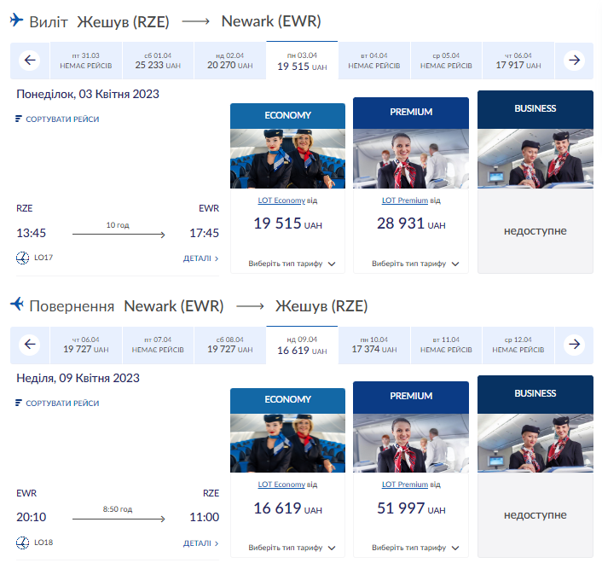The height and width of the screenshot is (563, 602).
Task: Expand Economy fare type for 16 619 UAH
Action: pyautogui.click(x=292, y=548)
